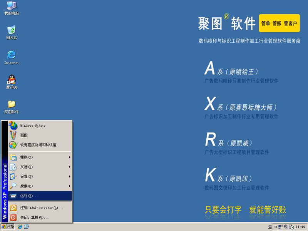Expand the 设置 (Settings) submenu arrow

pos(70,176)
